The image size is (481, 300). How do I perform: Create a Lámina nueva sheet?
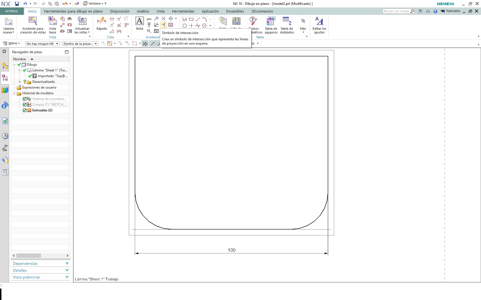click(x=9, y=25)
